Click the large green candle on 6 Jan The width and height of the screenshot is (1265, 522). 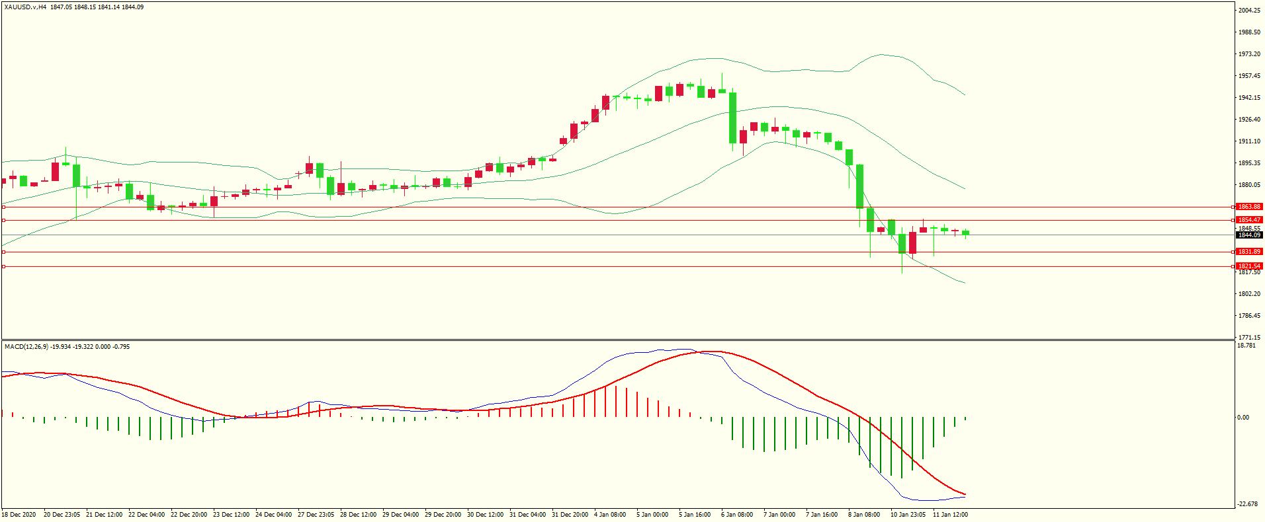pyautogui.click(x=732, y=118)
